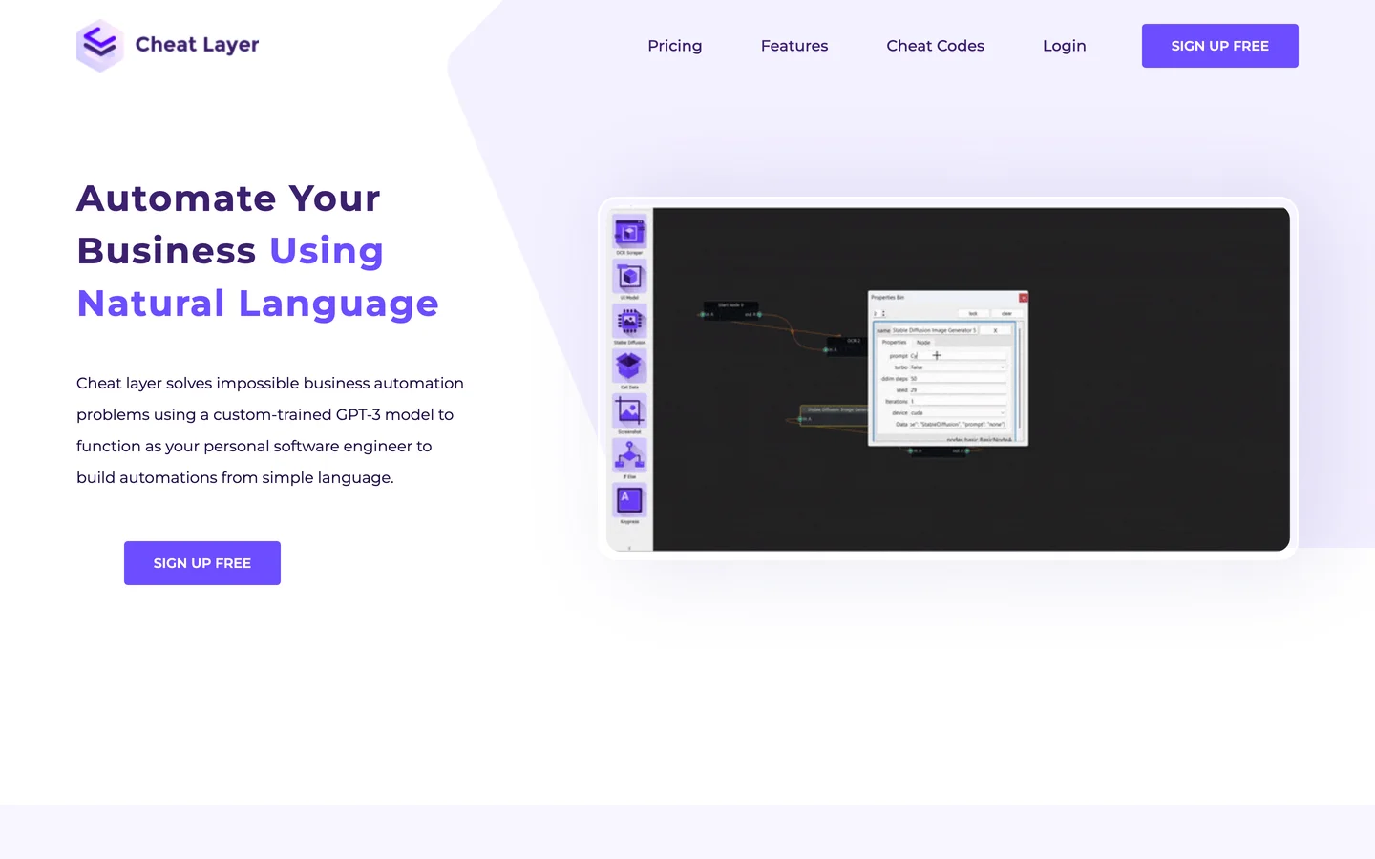
Task: Click the seed value field
Action: click(958, 390)
